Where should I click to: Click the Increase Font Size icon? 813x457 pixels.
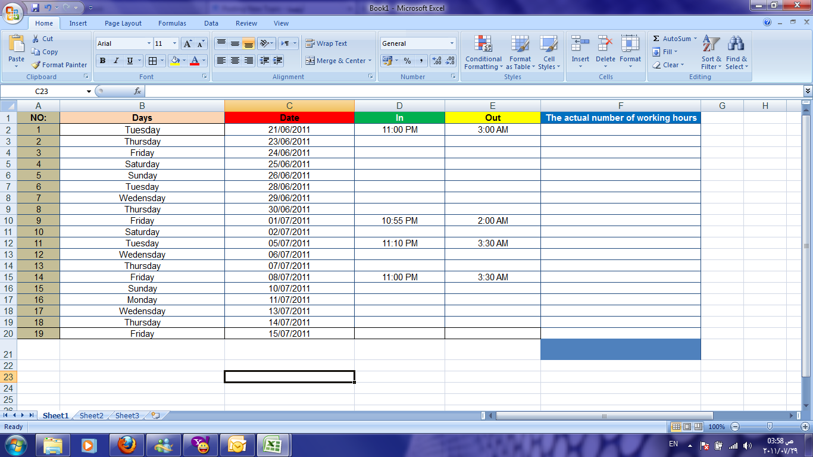click(x=187, y=43)
